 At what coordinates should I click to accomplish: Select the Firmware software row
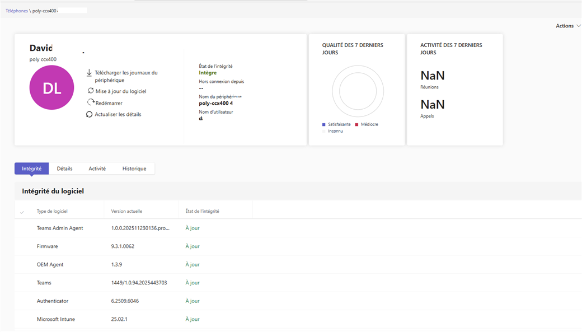(x=47, y=246)
